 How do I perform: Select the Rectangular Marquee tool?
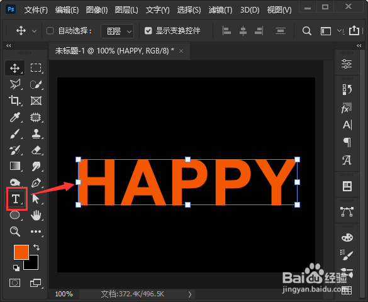36,68
